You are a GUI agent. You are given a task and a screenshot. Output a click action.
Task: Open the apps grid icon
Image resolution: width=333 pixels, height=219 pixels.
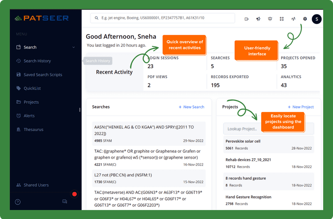pos(281,19)
